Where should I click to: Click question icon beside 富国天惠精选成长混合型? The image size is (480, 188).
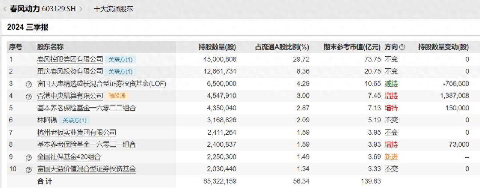point(29,84)
